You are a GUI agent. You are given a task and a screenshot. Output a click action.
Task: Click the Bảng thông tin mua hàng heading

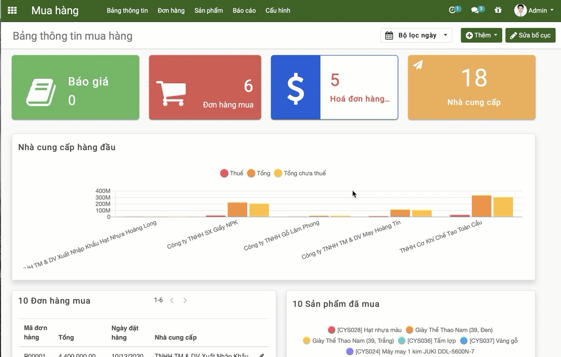click(72, 36)
